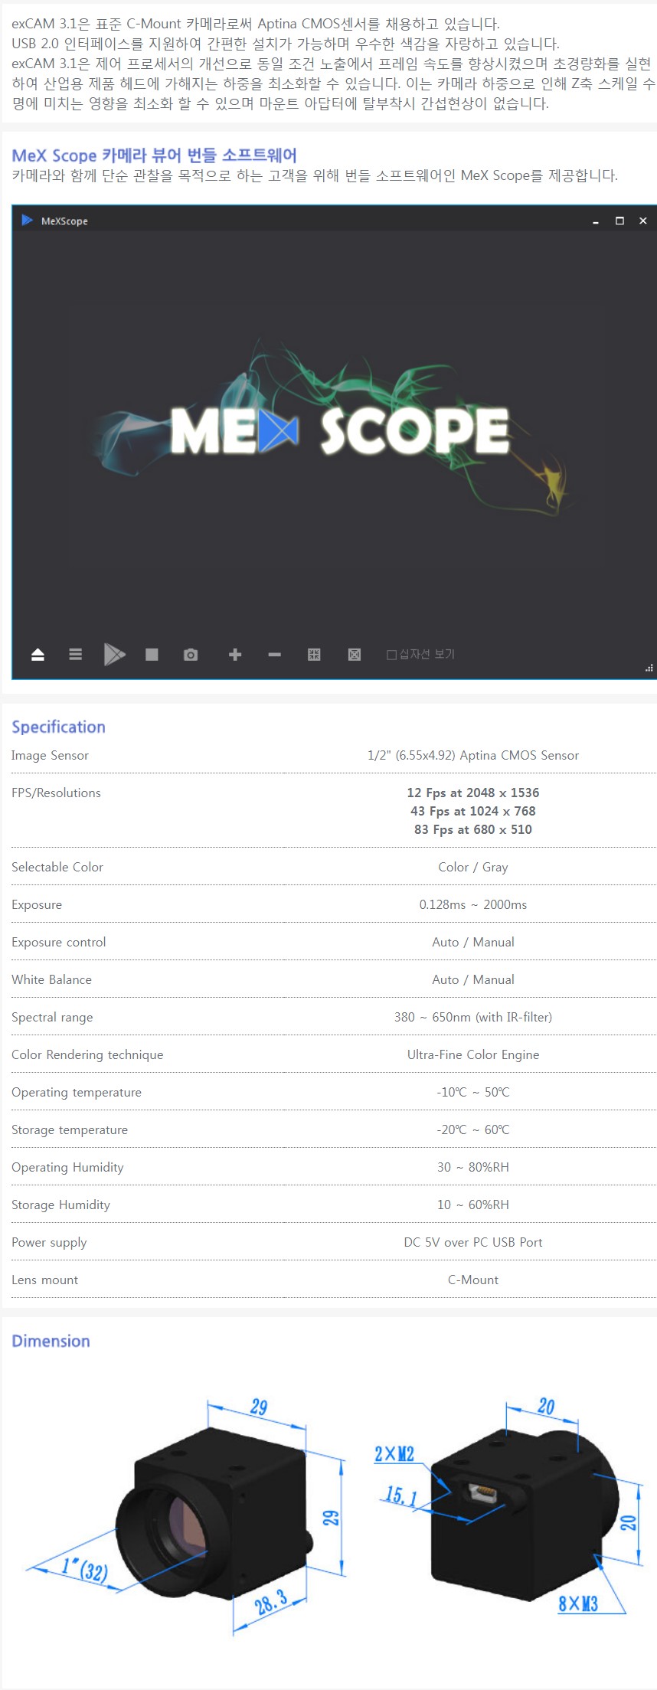This screenshot has width=657, height=1690.
Task: Enable the 십자선 보기 crosshair checkbox
Action: click(391, 655)
